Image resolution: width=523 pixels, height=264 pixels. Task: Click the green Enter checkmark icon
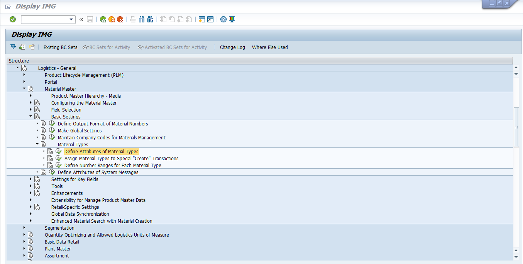(x=13, y=19)
